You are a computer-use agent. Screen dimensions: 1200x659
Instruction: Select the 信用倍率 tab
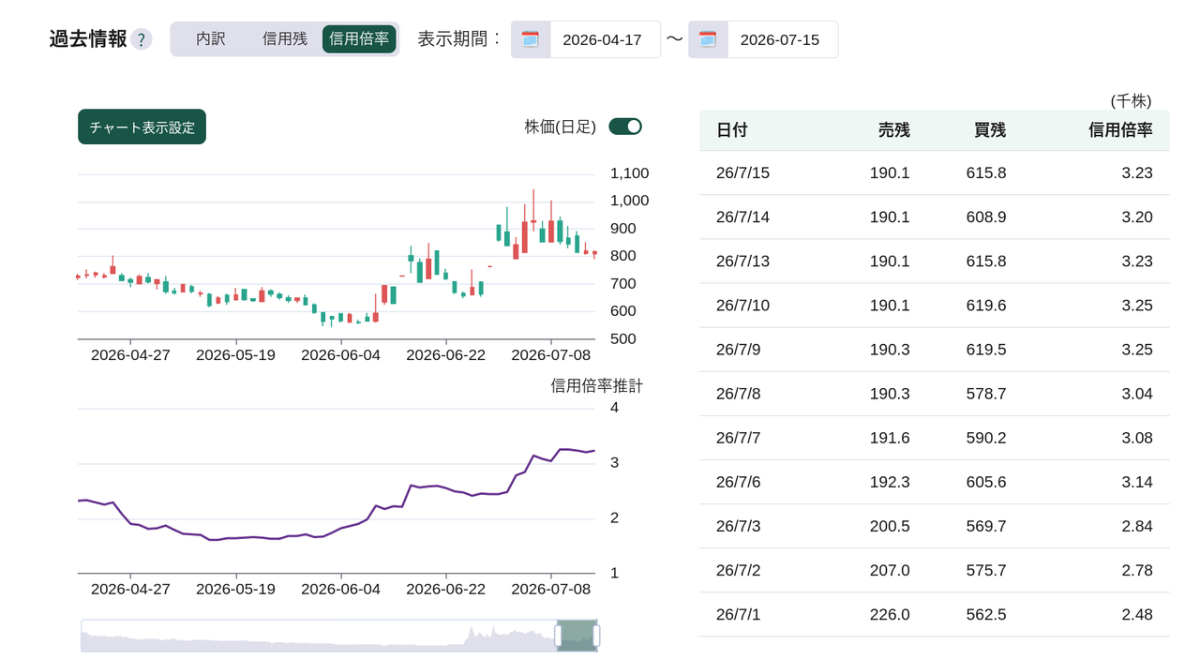(x=359, y=39)
